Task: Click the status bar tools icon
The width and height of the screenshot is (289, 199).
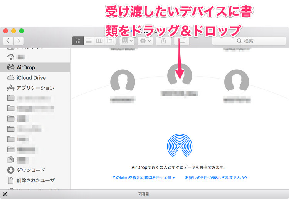Action: [x=5, y=194]
